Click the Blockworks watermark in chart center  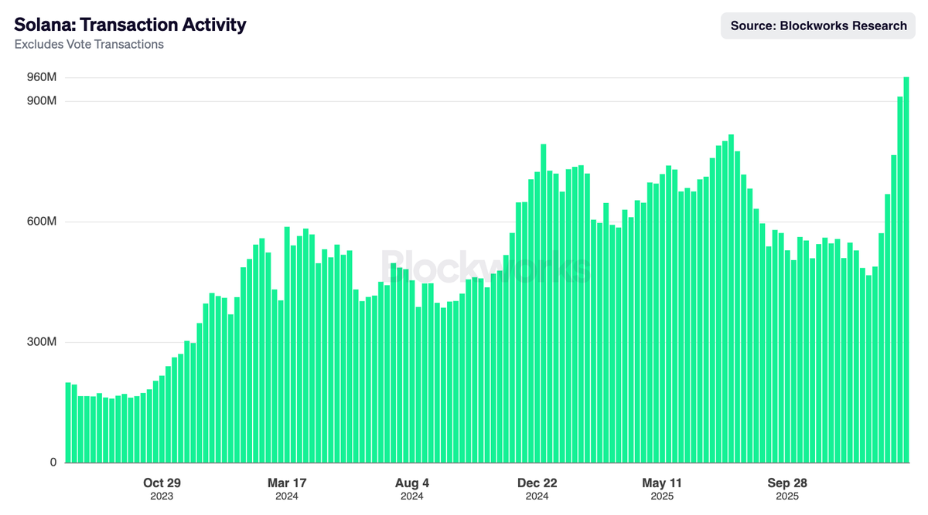[x=486, y=266]
